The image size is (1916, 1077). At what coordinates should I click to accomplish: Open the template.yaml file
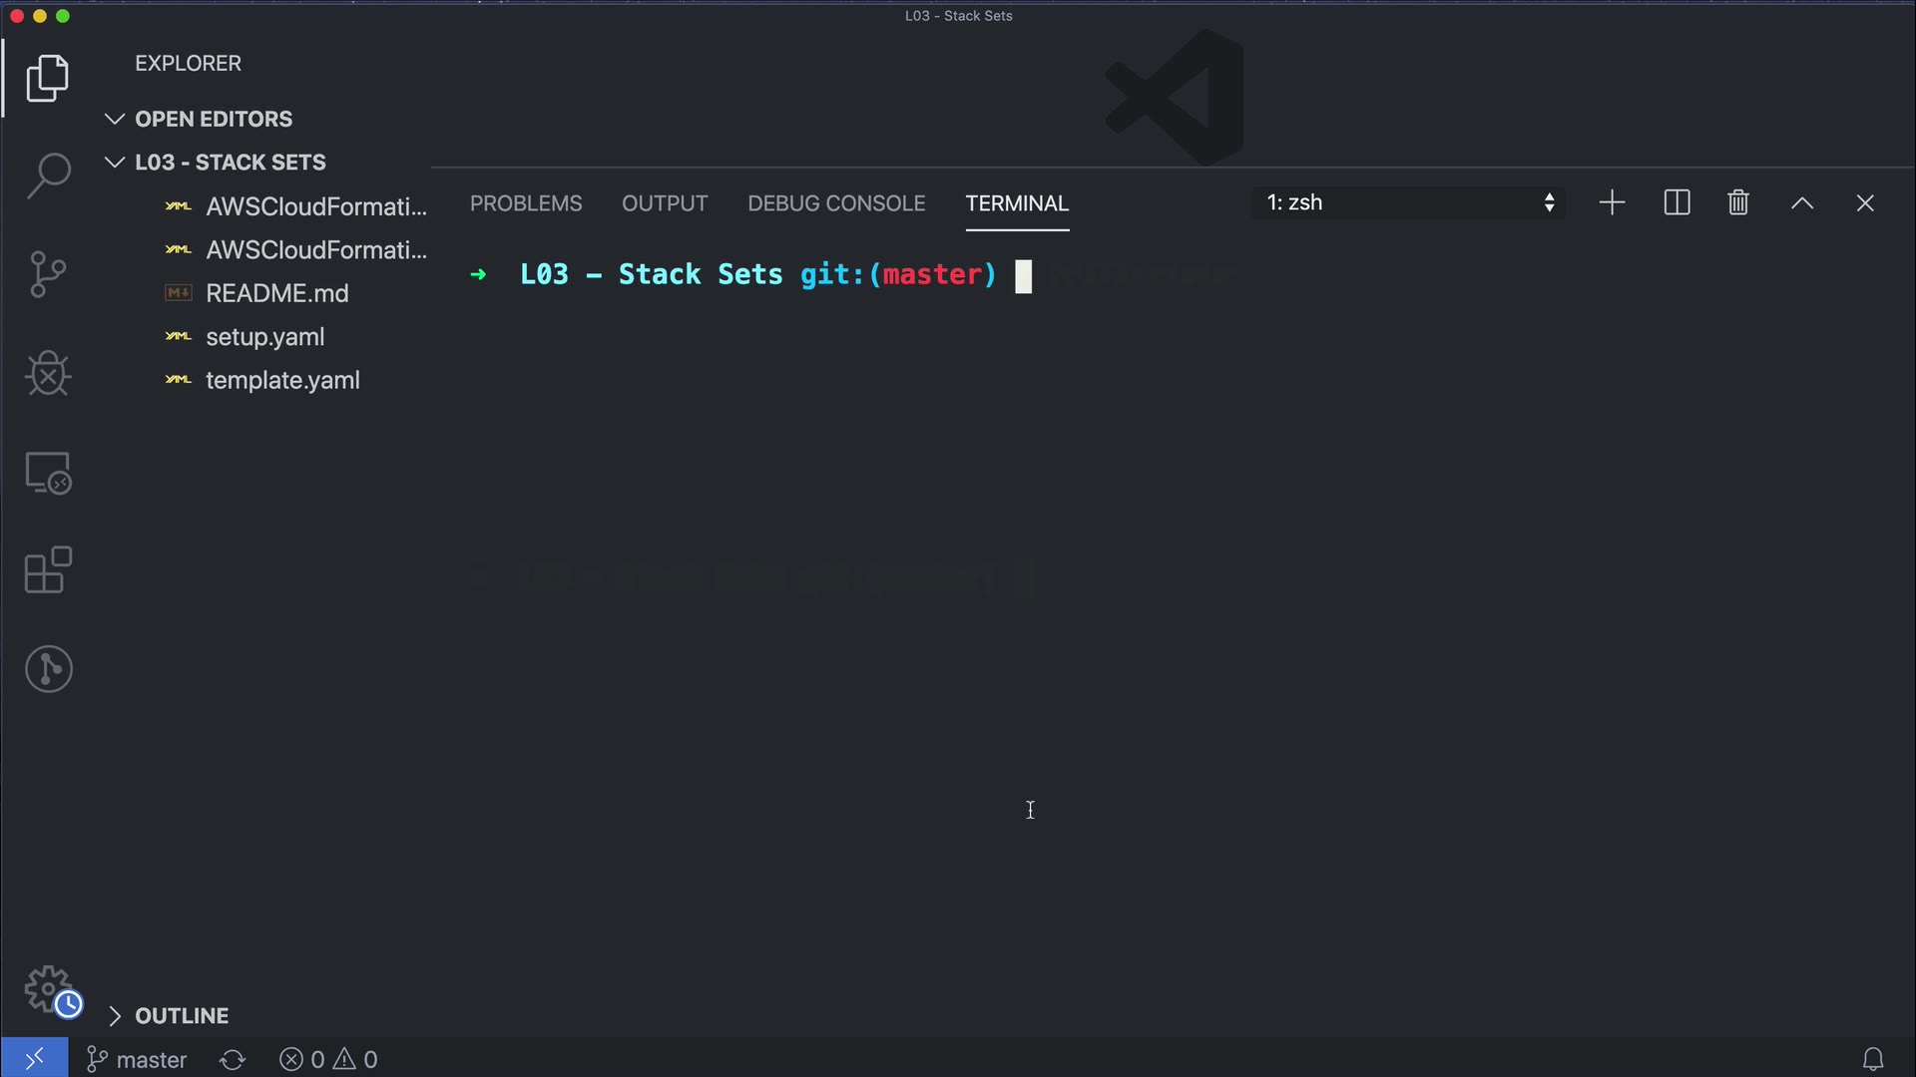tap(282, 381)
